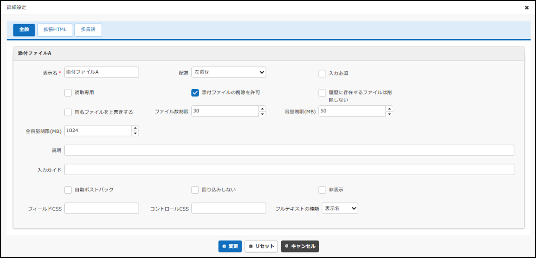Enable 同名ファイルを上書きする option
Image resolution: width=536 pixels, height=258 pixels.
pos(68,112)
